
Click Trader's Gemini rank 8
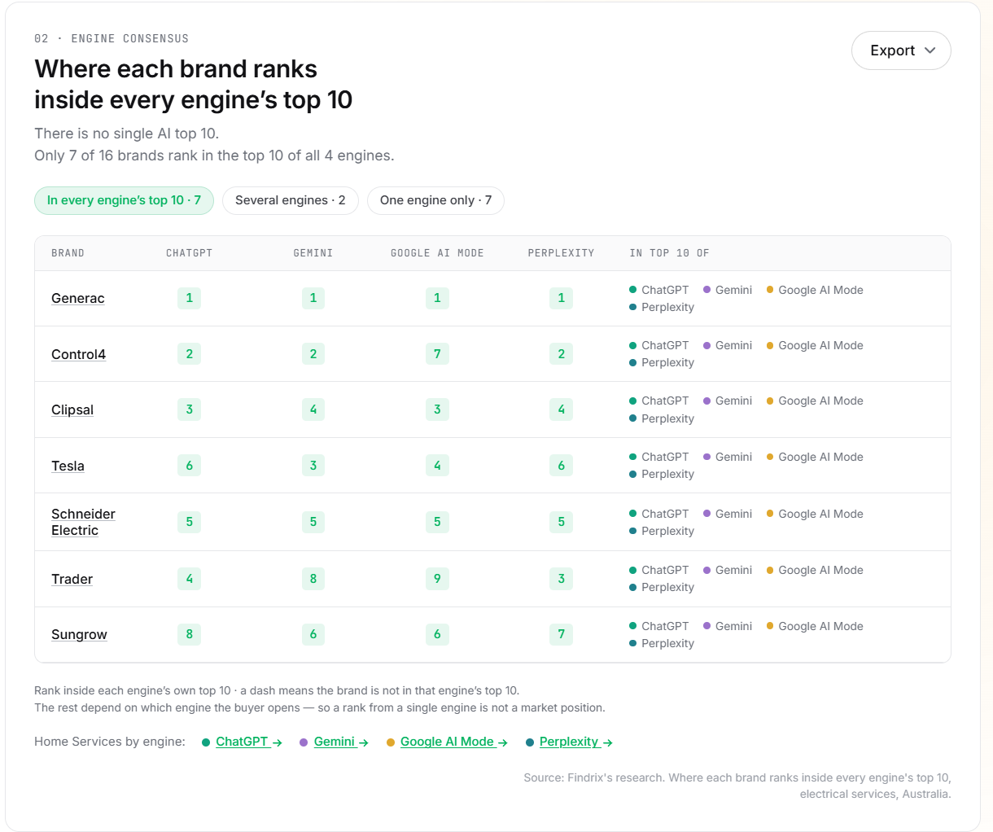point(313,579)
